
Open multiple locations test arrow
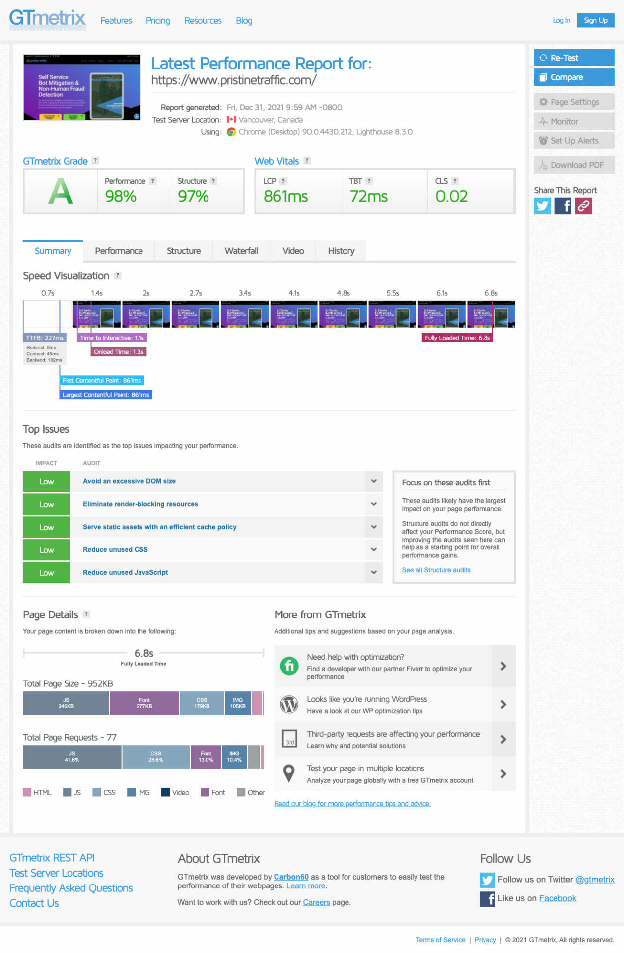coord(503,774)
